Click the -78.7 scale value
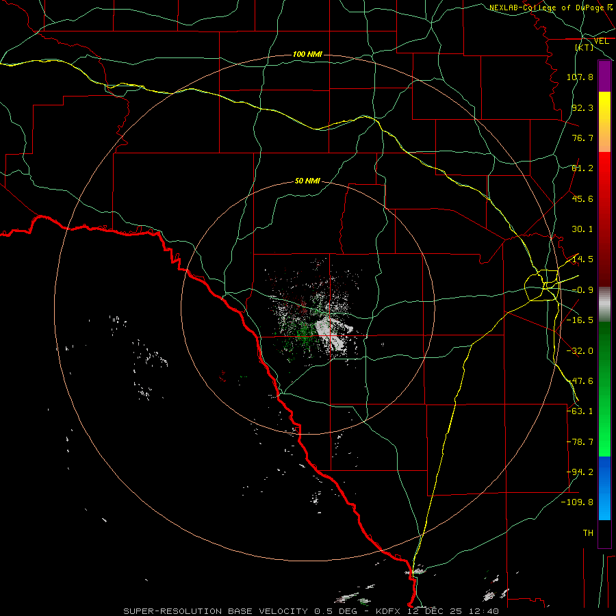 point(580,442)
